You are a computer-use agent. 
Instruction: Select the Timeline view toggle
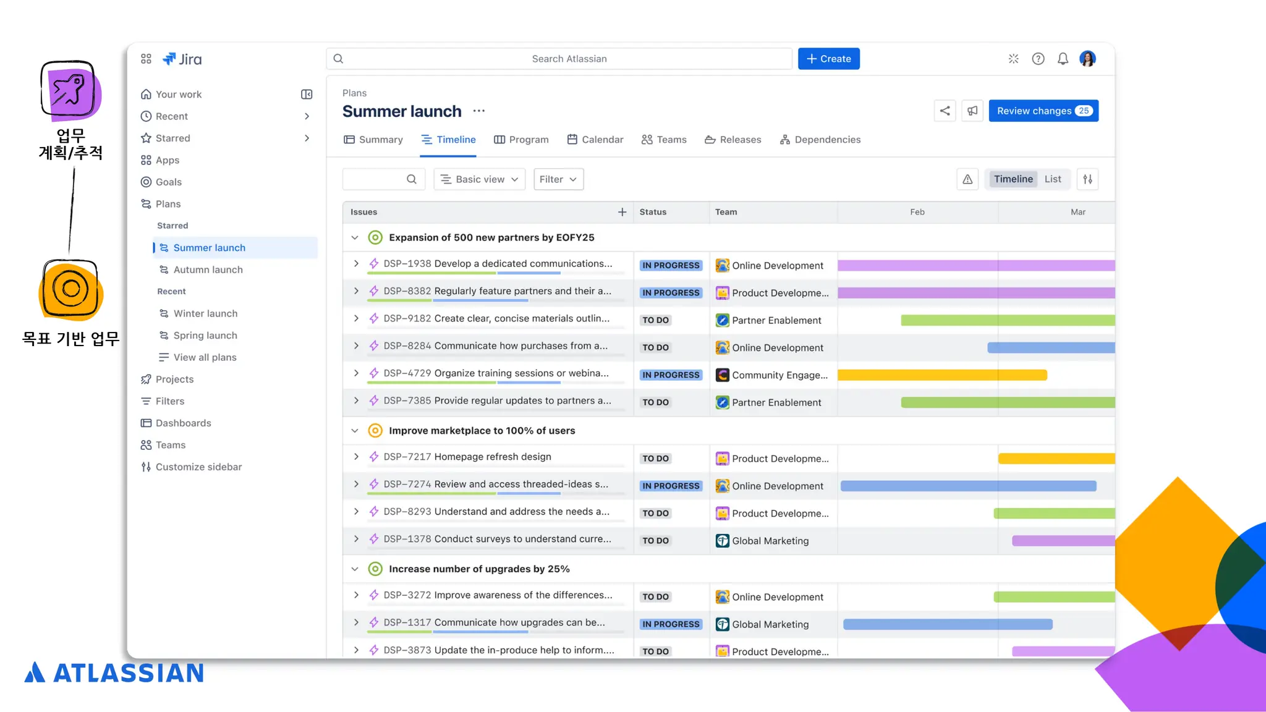click(x=1013, y=179)
